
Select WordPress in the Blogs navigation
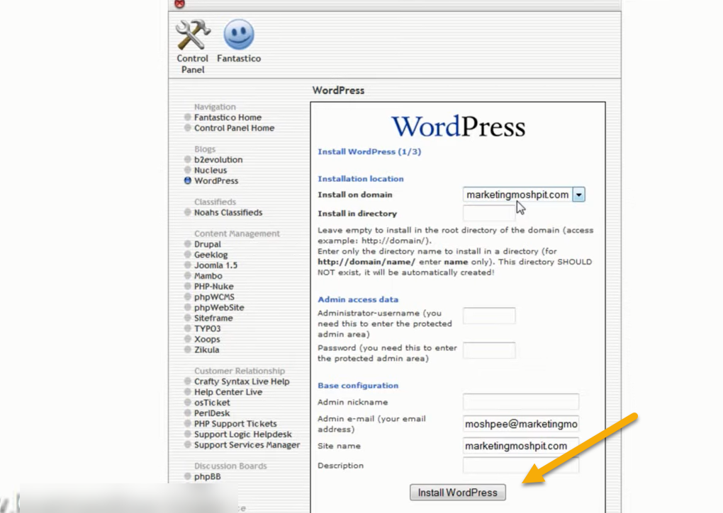click(x=216, y=181)
